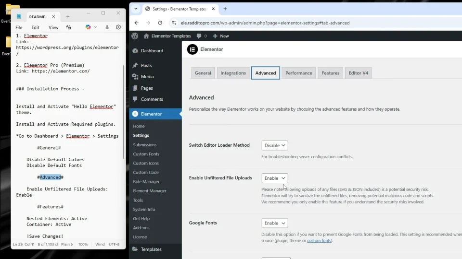Open comments bubble in admin bar

coord(199,36)
